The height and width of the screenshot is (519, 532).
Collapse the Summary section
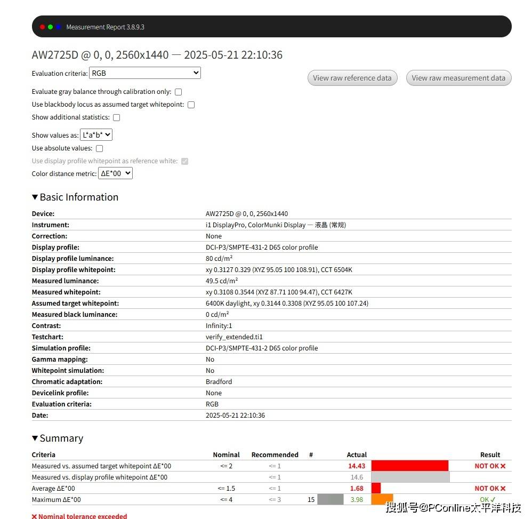click(35, 438)
